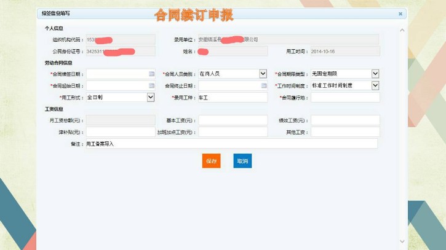Click the scroll up arrow of the dialog
Viewport: 446px width, 250px height.
tap(402, 30)
